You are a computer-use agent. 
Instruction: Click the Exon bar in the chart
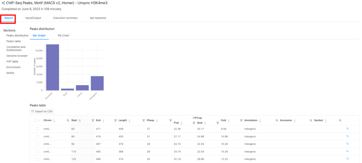[x=68, y=89]
